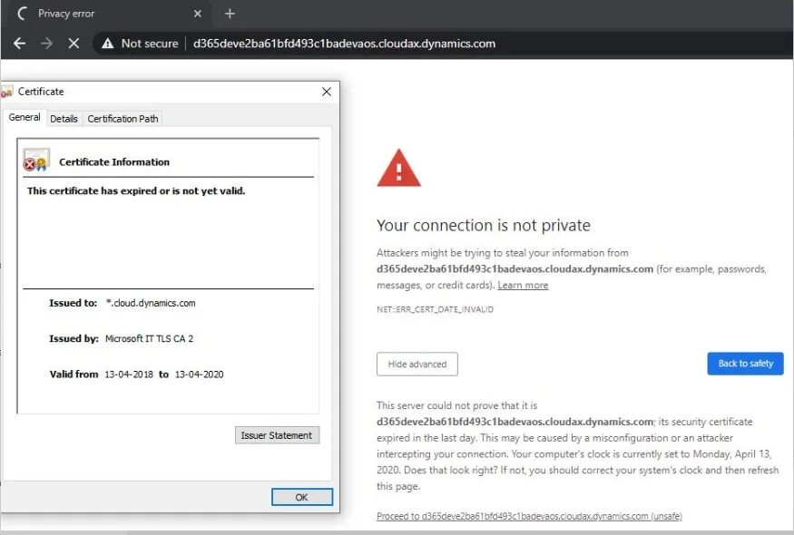This screenshot has width=794, height=535.
Task: Close the Privacy error tab
Action: tap(198, 14)
